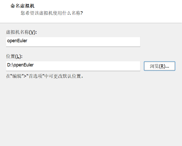182x146 pixels.
Task: Click the underlined R on the browse button
Action: (x=162, y=66)
